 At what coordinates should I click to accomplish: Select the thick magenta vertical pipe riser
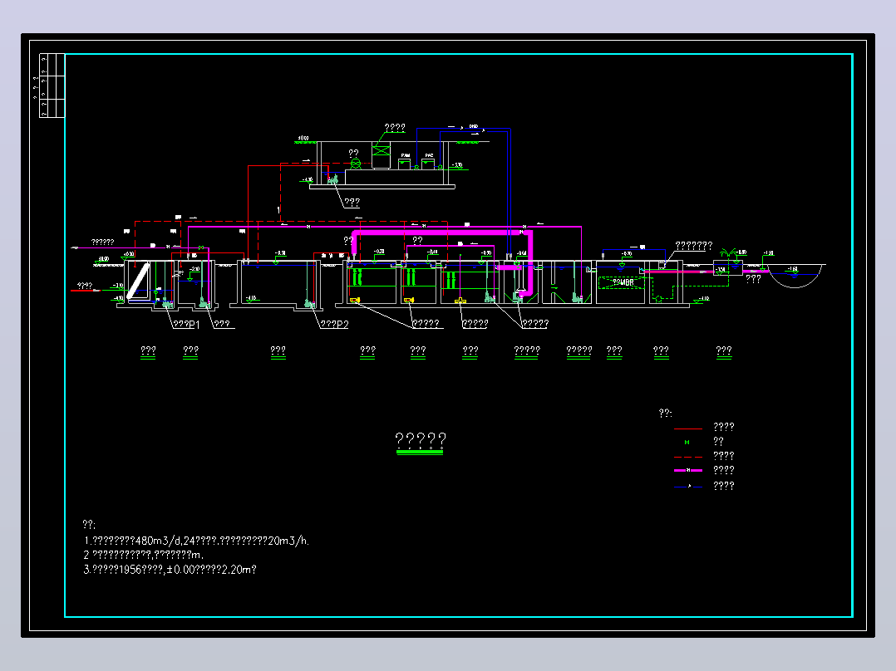(529, 264)
